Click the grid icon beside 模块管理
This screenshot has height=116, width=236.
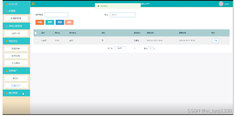(x=7, y=93)
